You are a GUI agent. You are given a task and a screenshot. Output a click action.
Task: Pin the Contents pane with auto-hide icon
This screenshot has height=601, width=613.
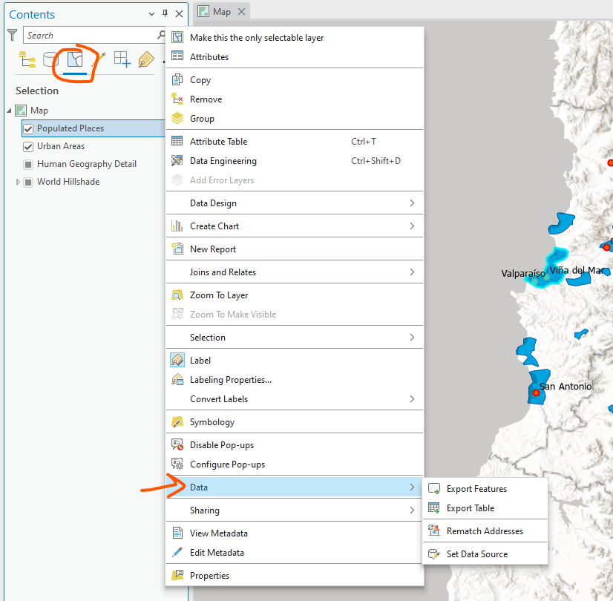165,13
